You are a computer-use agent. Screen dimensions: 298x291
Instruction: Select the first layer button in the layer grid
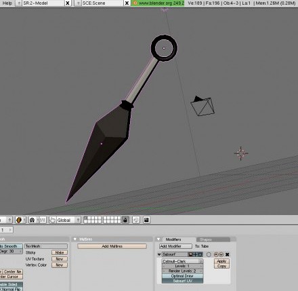pos(85,218)
